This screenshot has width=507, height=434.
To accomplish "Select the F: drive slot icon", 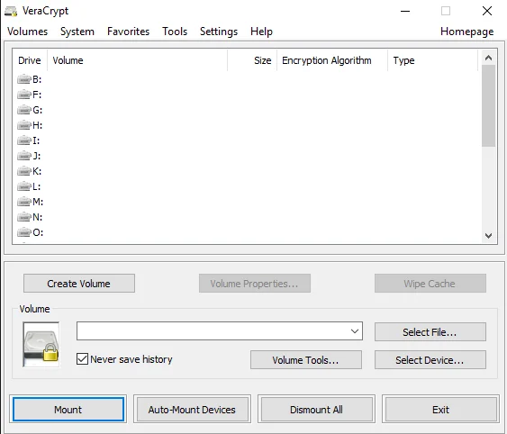I will point(24,95).
